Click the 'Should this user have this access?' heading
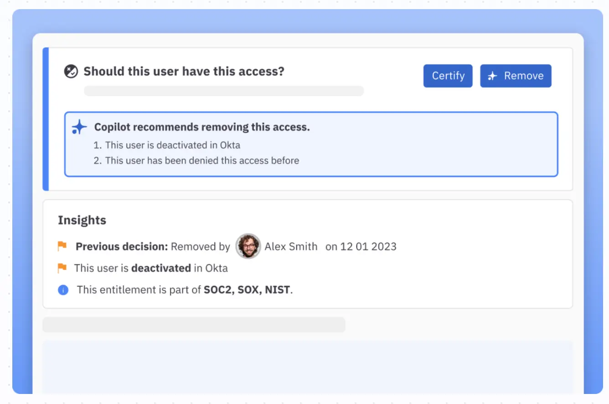 pyautogui.click(x=184, y=72)
